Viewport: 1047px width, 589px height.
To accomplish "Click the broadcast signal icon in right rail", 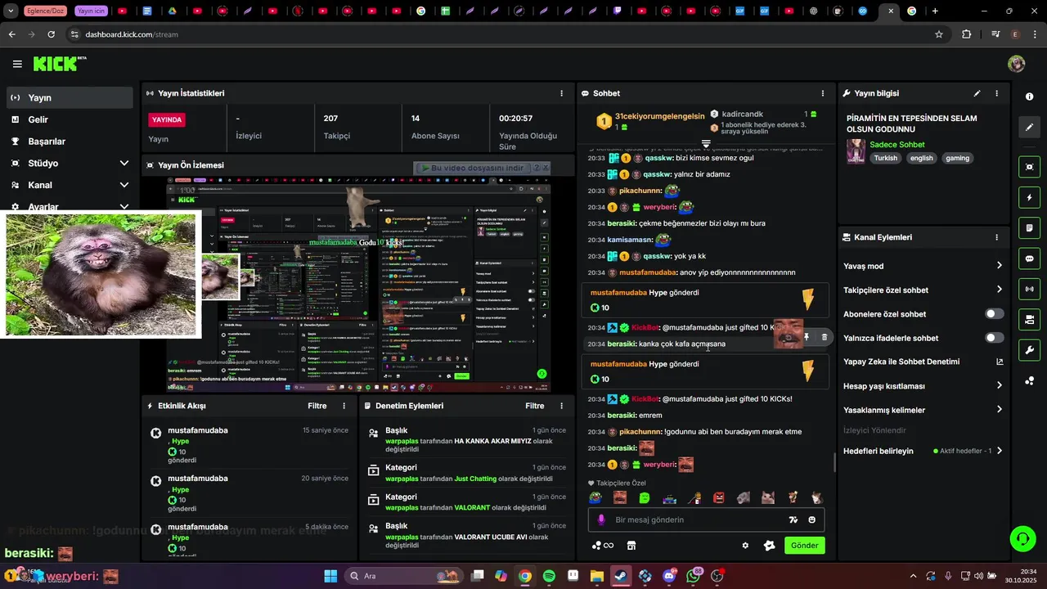I will click(1029, 289).
